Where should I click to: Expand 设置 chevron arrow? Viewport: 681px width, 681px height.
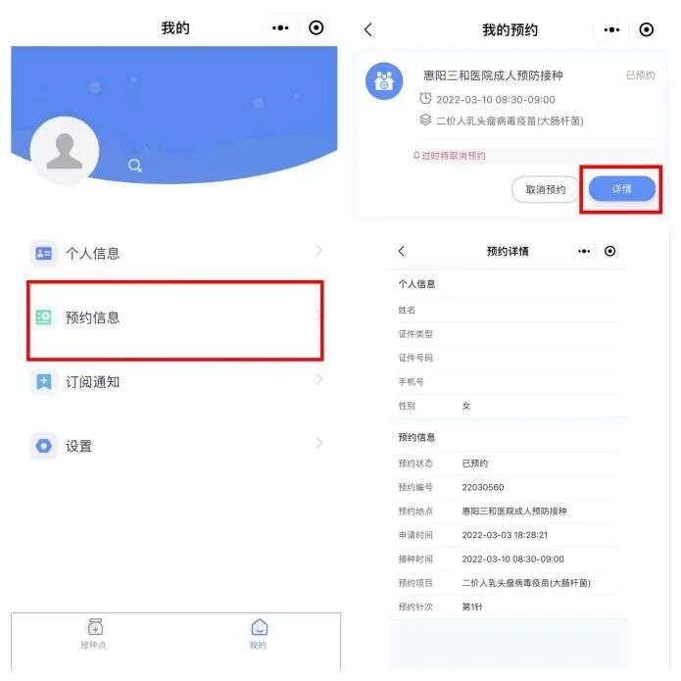point(319,443)
